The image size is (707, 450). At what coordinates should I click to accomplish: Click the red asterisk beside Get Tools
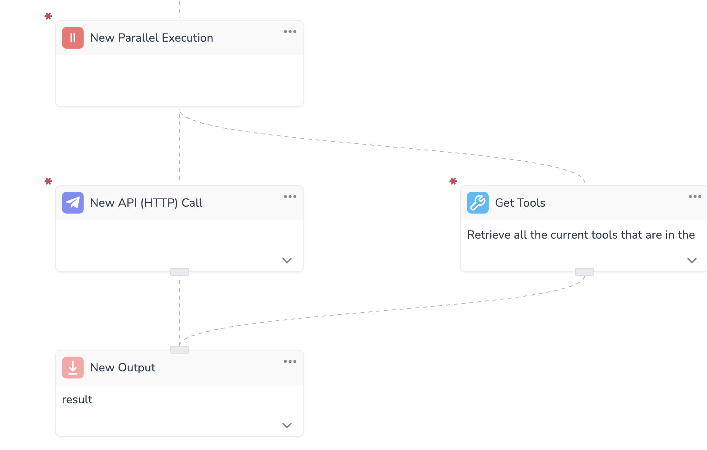click(453, 181)
